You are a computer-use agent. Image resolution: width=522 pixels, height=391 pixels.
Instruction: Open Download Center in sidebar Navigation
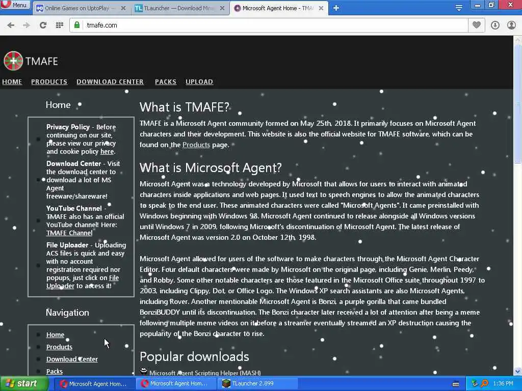tap(72, 359)
